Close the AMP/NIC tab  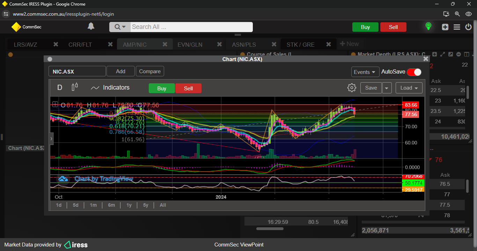165,44
